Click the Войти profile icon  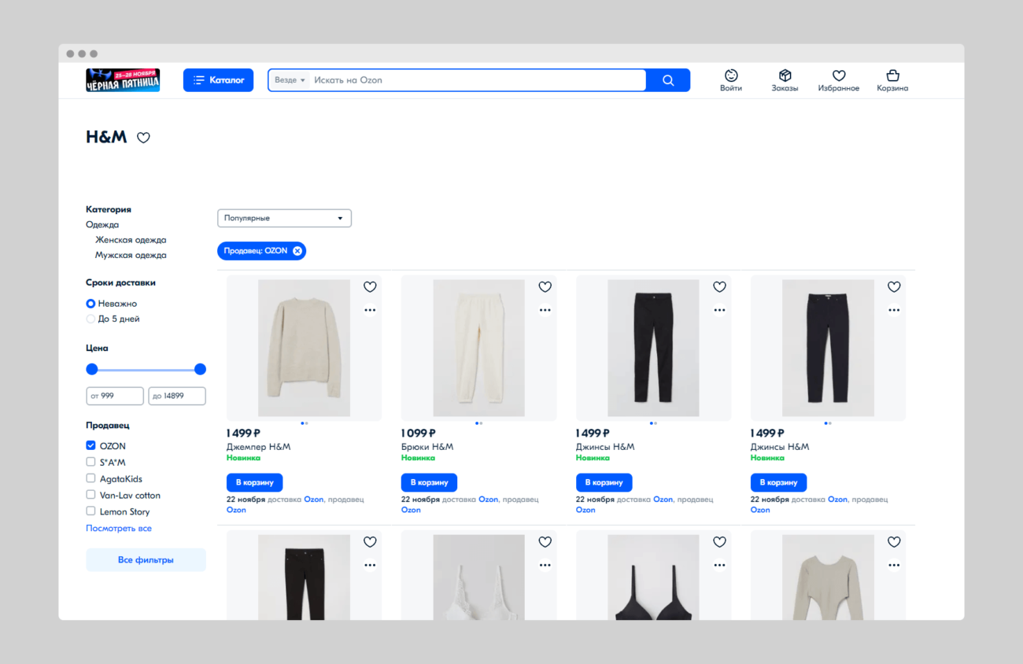coord(730,79)
